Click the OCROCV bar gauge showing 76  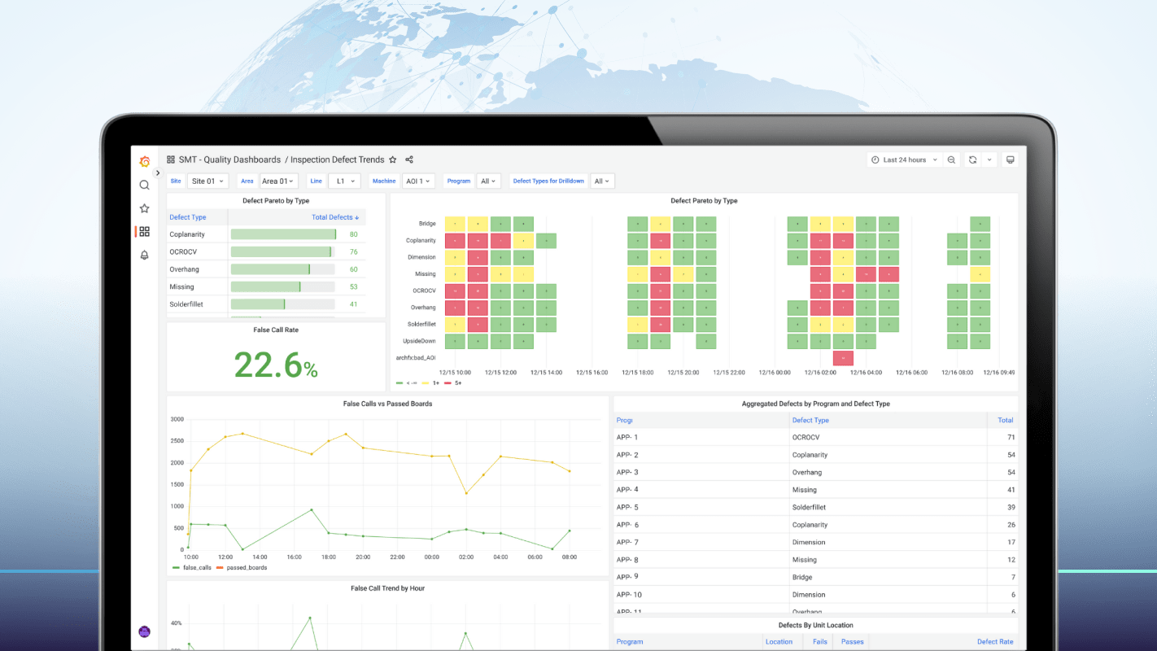283,252
